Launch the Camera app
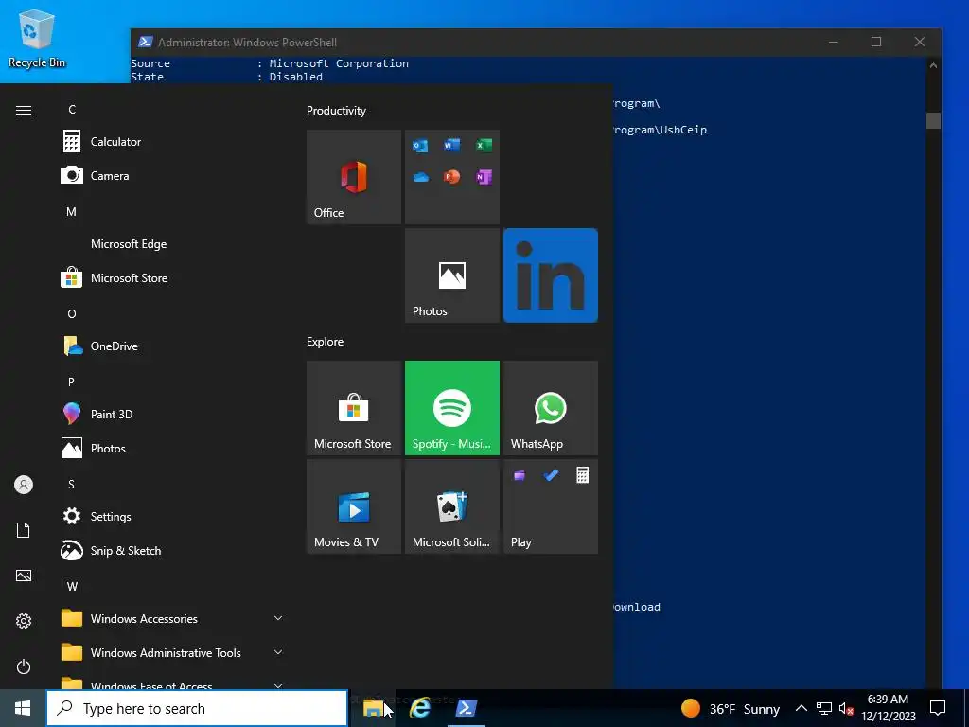The width and height of the screenshot is (969, 727). tap(171, 175)
